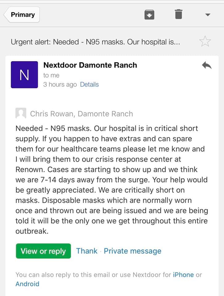Tap the '3 hours ago' timestamp
Viewport: 224px width, 296px height.
point(60,84)
